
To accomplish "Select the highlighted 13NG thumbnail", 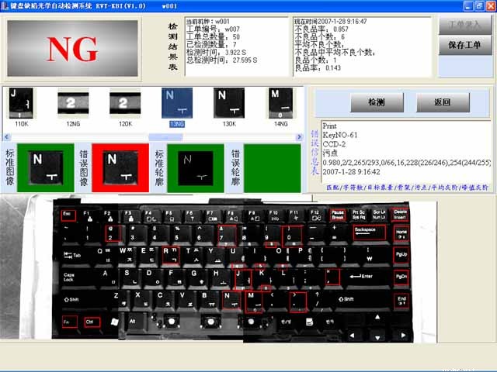I will [177, 103].
